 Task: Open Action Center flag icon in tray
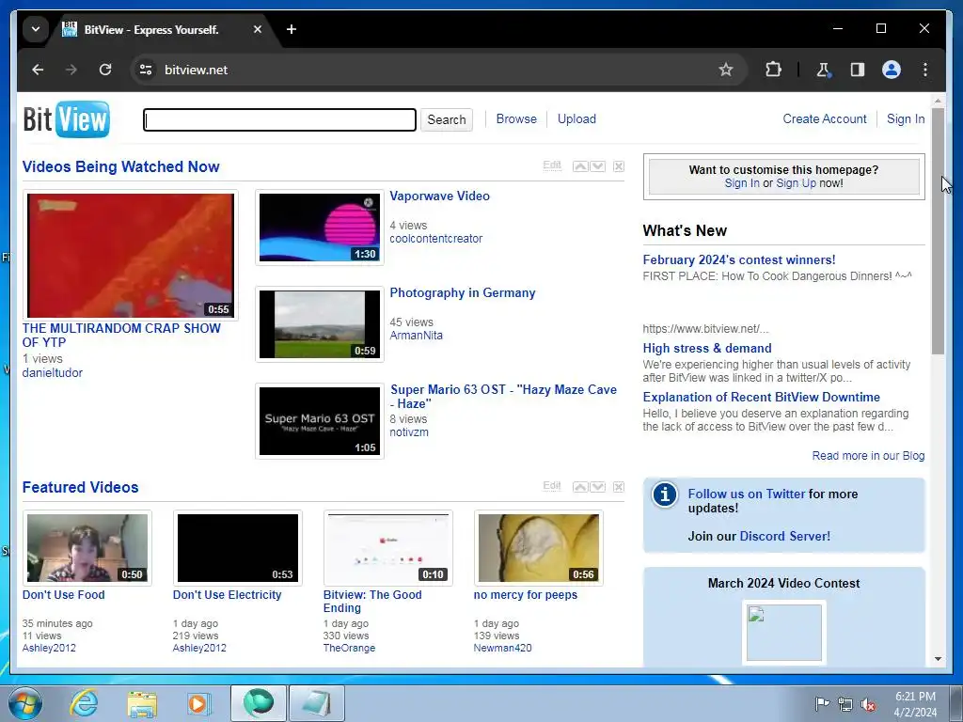tap(822, 703)
